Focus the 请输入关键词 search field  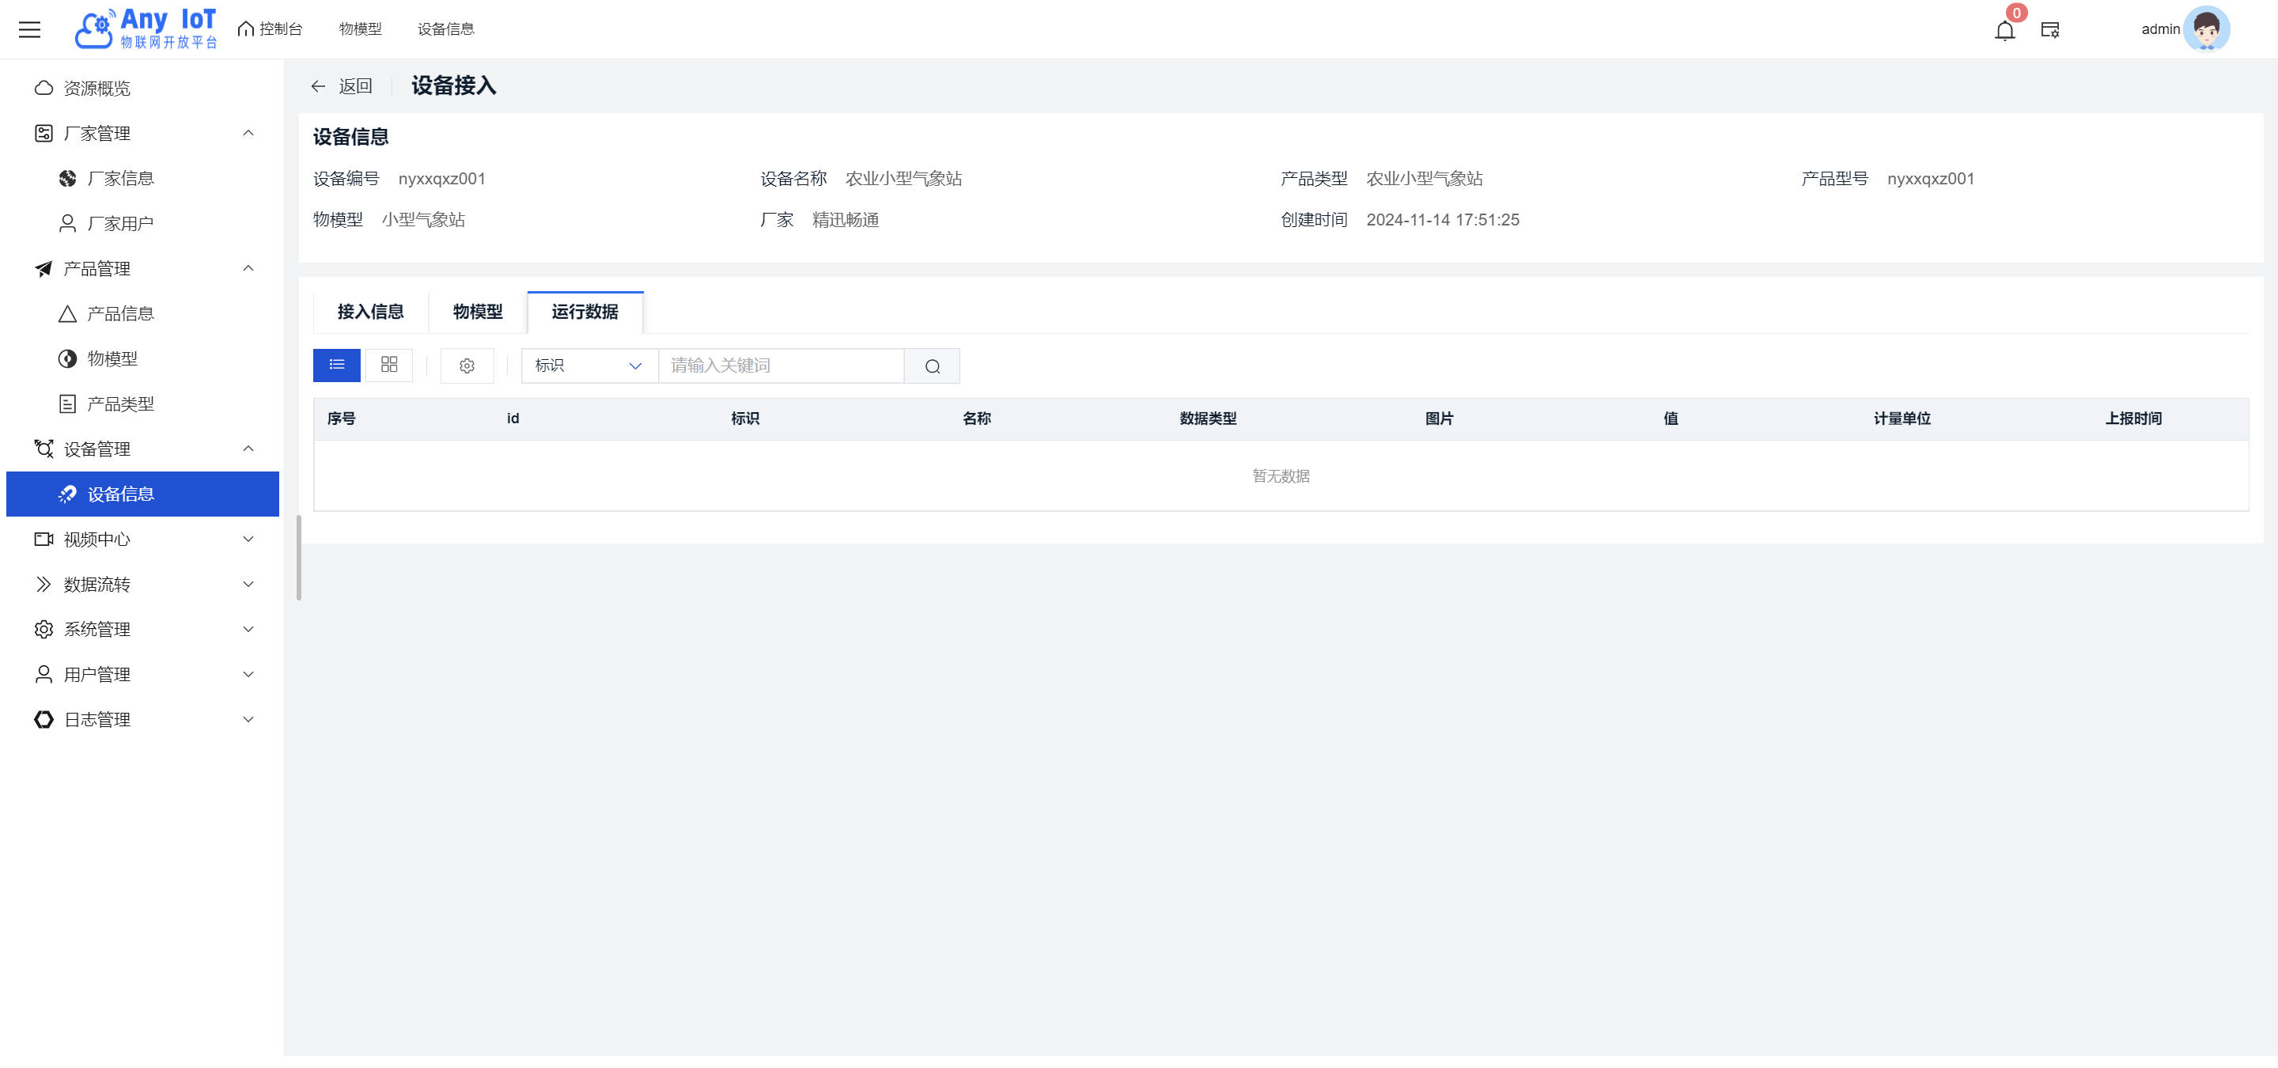click(780, 365)
